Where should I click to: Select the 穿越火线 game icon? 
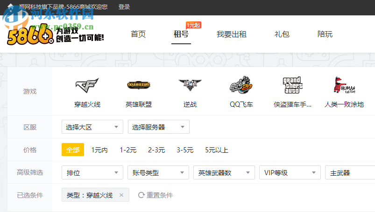coord(87,85)
